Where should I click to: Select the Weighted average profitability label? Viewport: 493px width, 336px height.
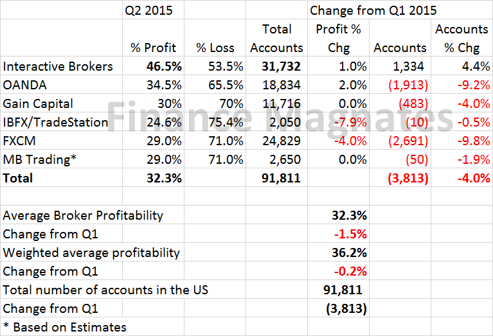[91, 252]
